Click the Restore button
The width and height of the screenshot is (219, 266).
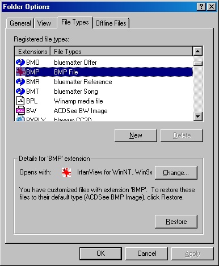coord(176,222)
